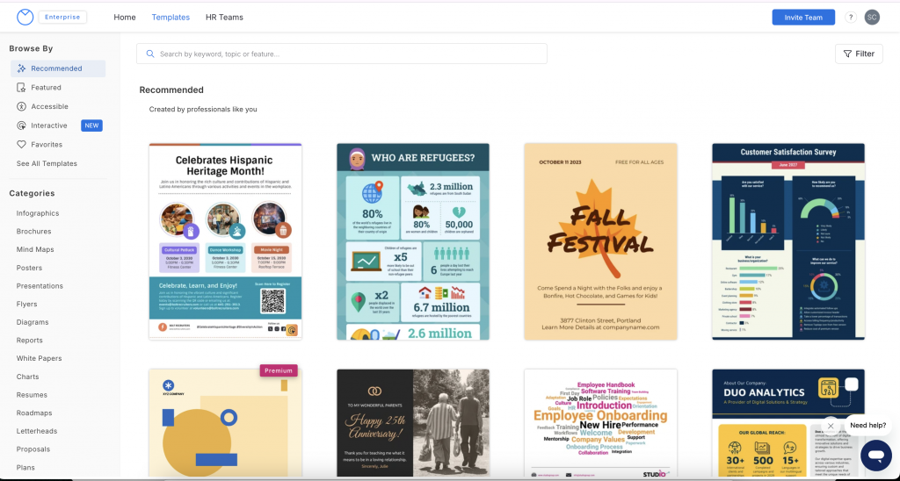900x481 pixels.
Task: Open the Charts category
Action: click(x=27, y=377)
